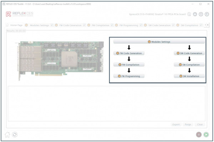Screen dimensions: 214x142
Task: Click inside the empty log output area
Action: (107, 104)
